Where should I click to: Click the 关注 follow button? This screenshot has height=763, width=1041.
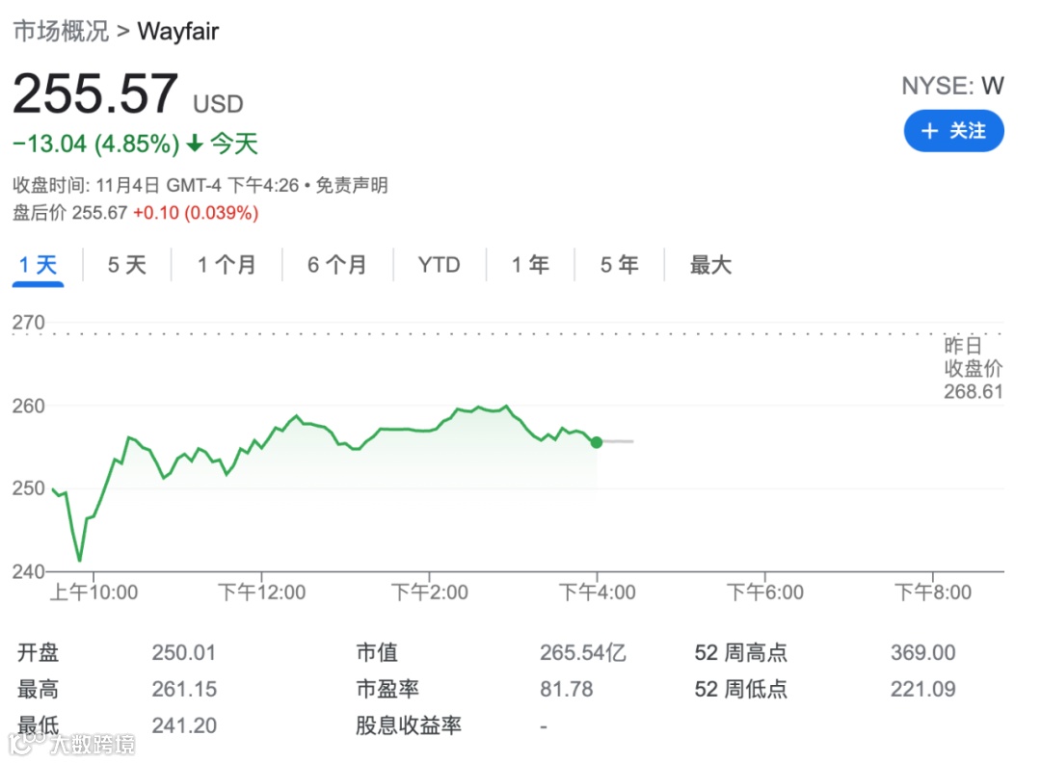953,131
